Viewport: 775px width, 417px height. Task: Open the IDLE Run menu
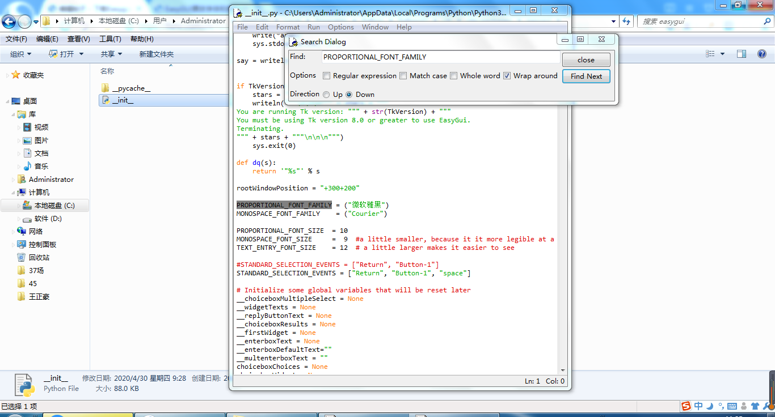(x=314, y=27)
